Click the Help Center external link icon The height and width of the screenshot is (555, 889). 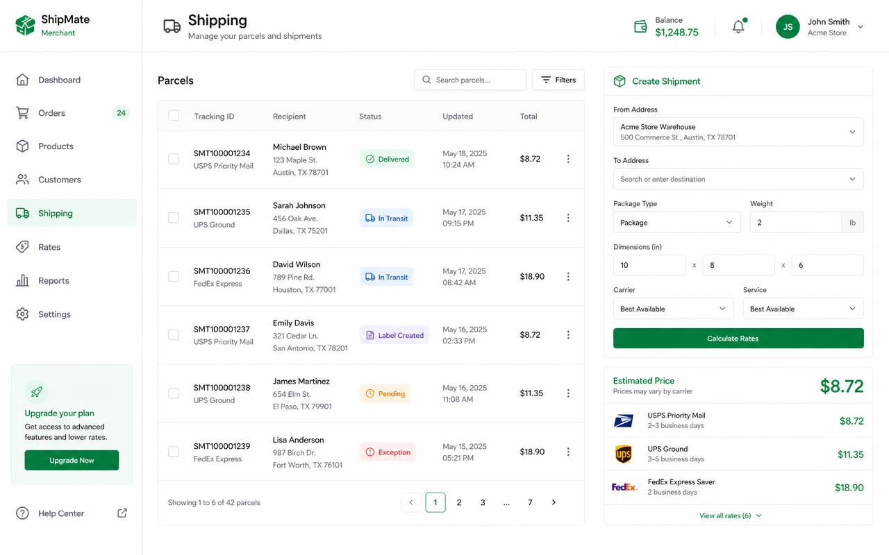click(122, 513)
